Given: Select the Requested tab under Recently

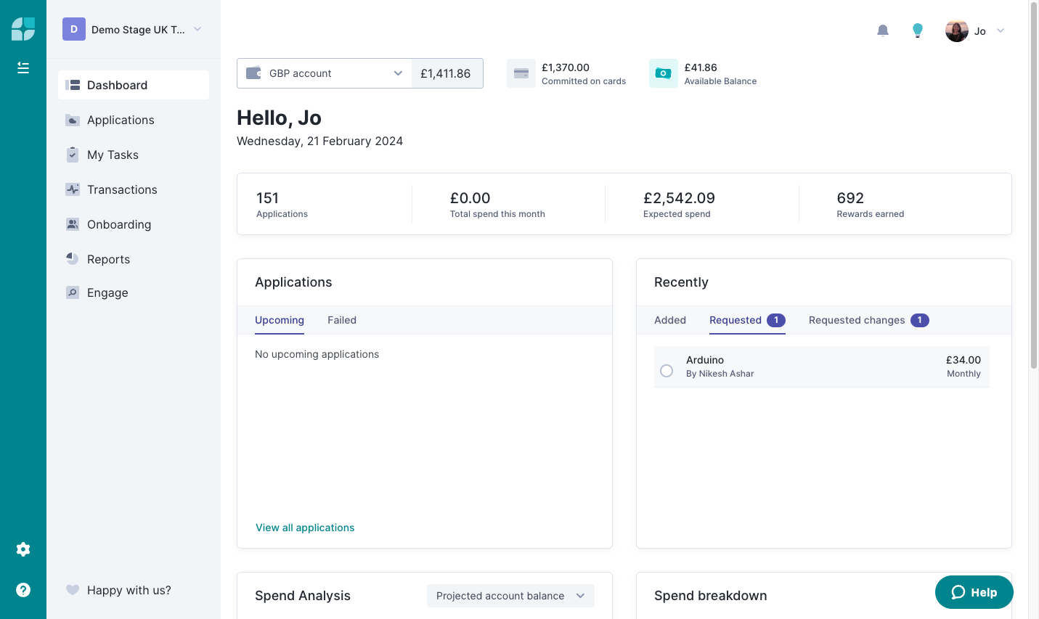Looking at the screenshot, I should pos(747,320).
